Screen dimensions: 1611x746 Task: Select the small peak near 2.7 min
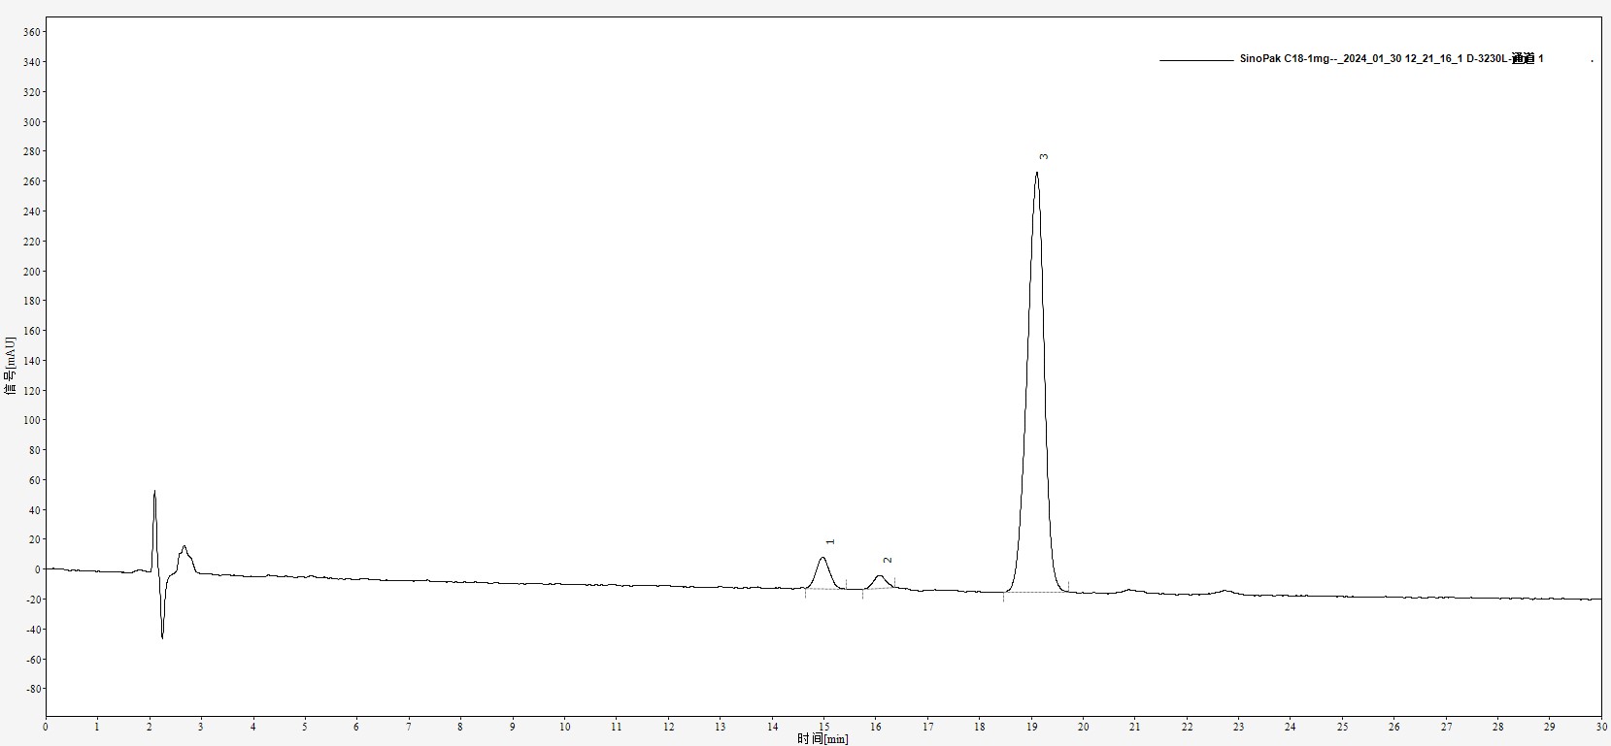(184, 547)
